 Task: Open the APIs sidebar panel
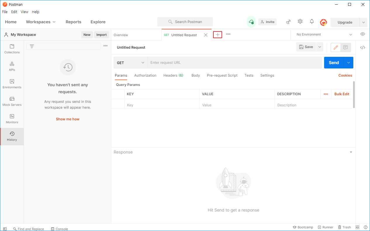12,66
